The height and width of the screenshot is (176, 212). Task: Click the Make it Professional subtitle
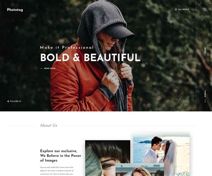tap(67, 48)
